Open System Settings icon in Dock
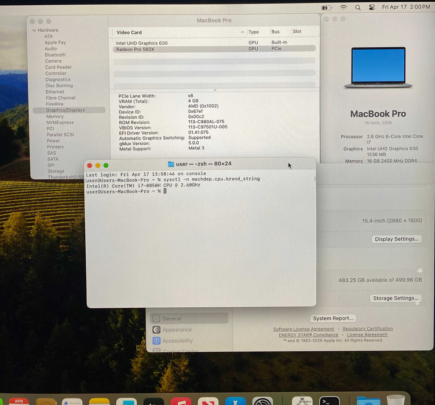435x405 pixels. pos(262,401)
